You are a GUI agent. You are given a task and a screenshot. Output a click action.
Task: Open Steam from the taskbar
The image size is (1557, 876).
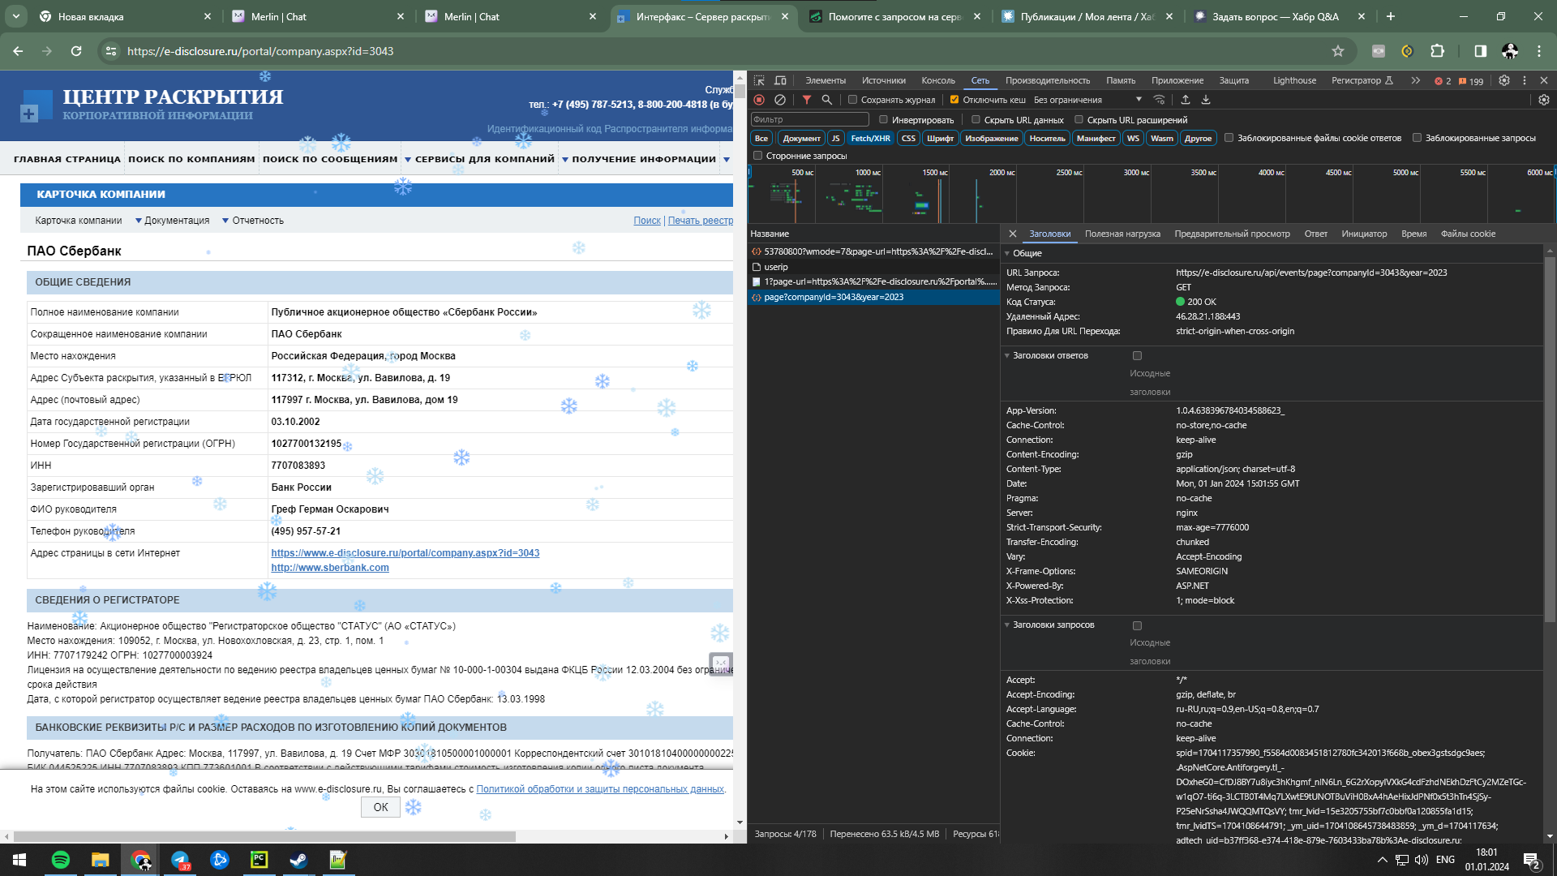click(x=298, y=860)
